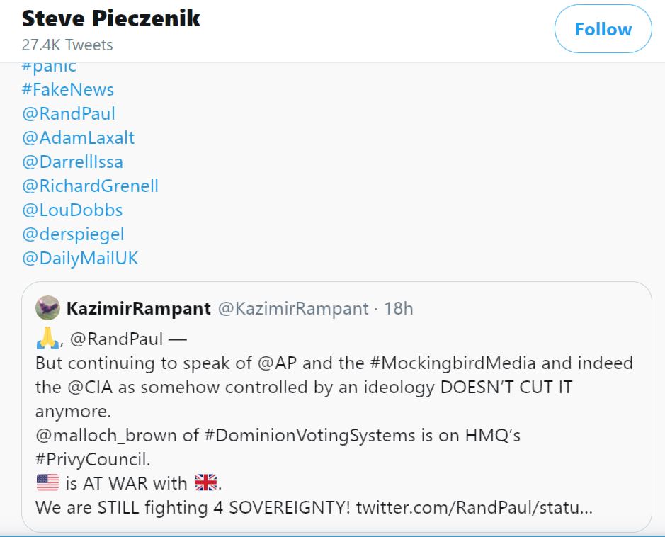Open the KazimirRampant avatar thumbnail
665x537 pixels.
[47, 307]
